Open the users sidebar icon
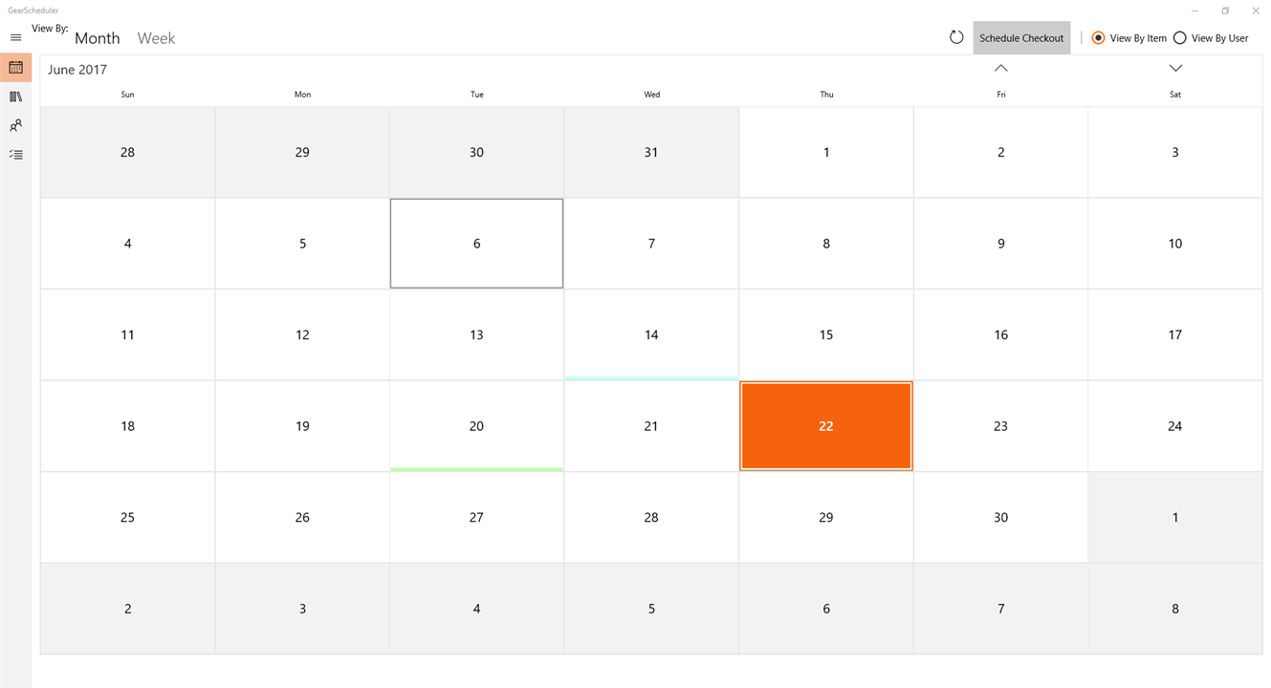The width and height of the screenshot is (1271, 688). click(15, 125)
